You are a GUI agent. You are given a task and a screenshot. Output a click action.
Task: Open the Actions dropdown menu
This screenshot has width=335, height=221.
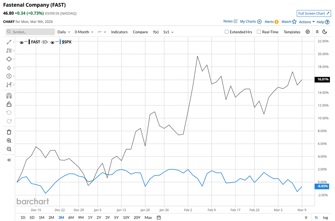[x=307, y=22]
